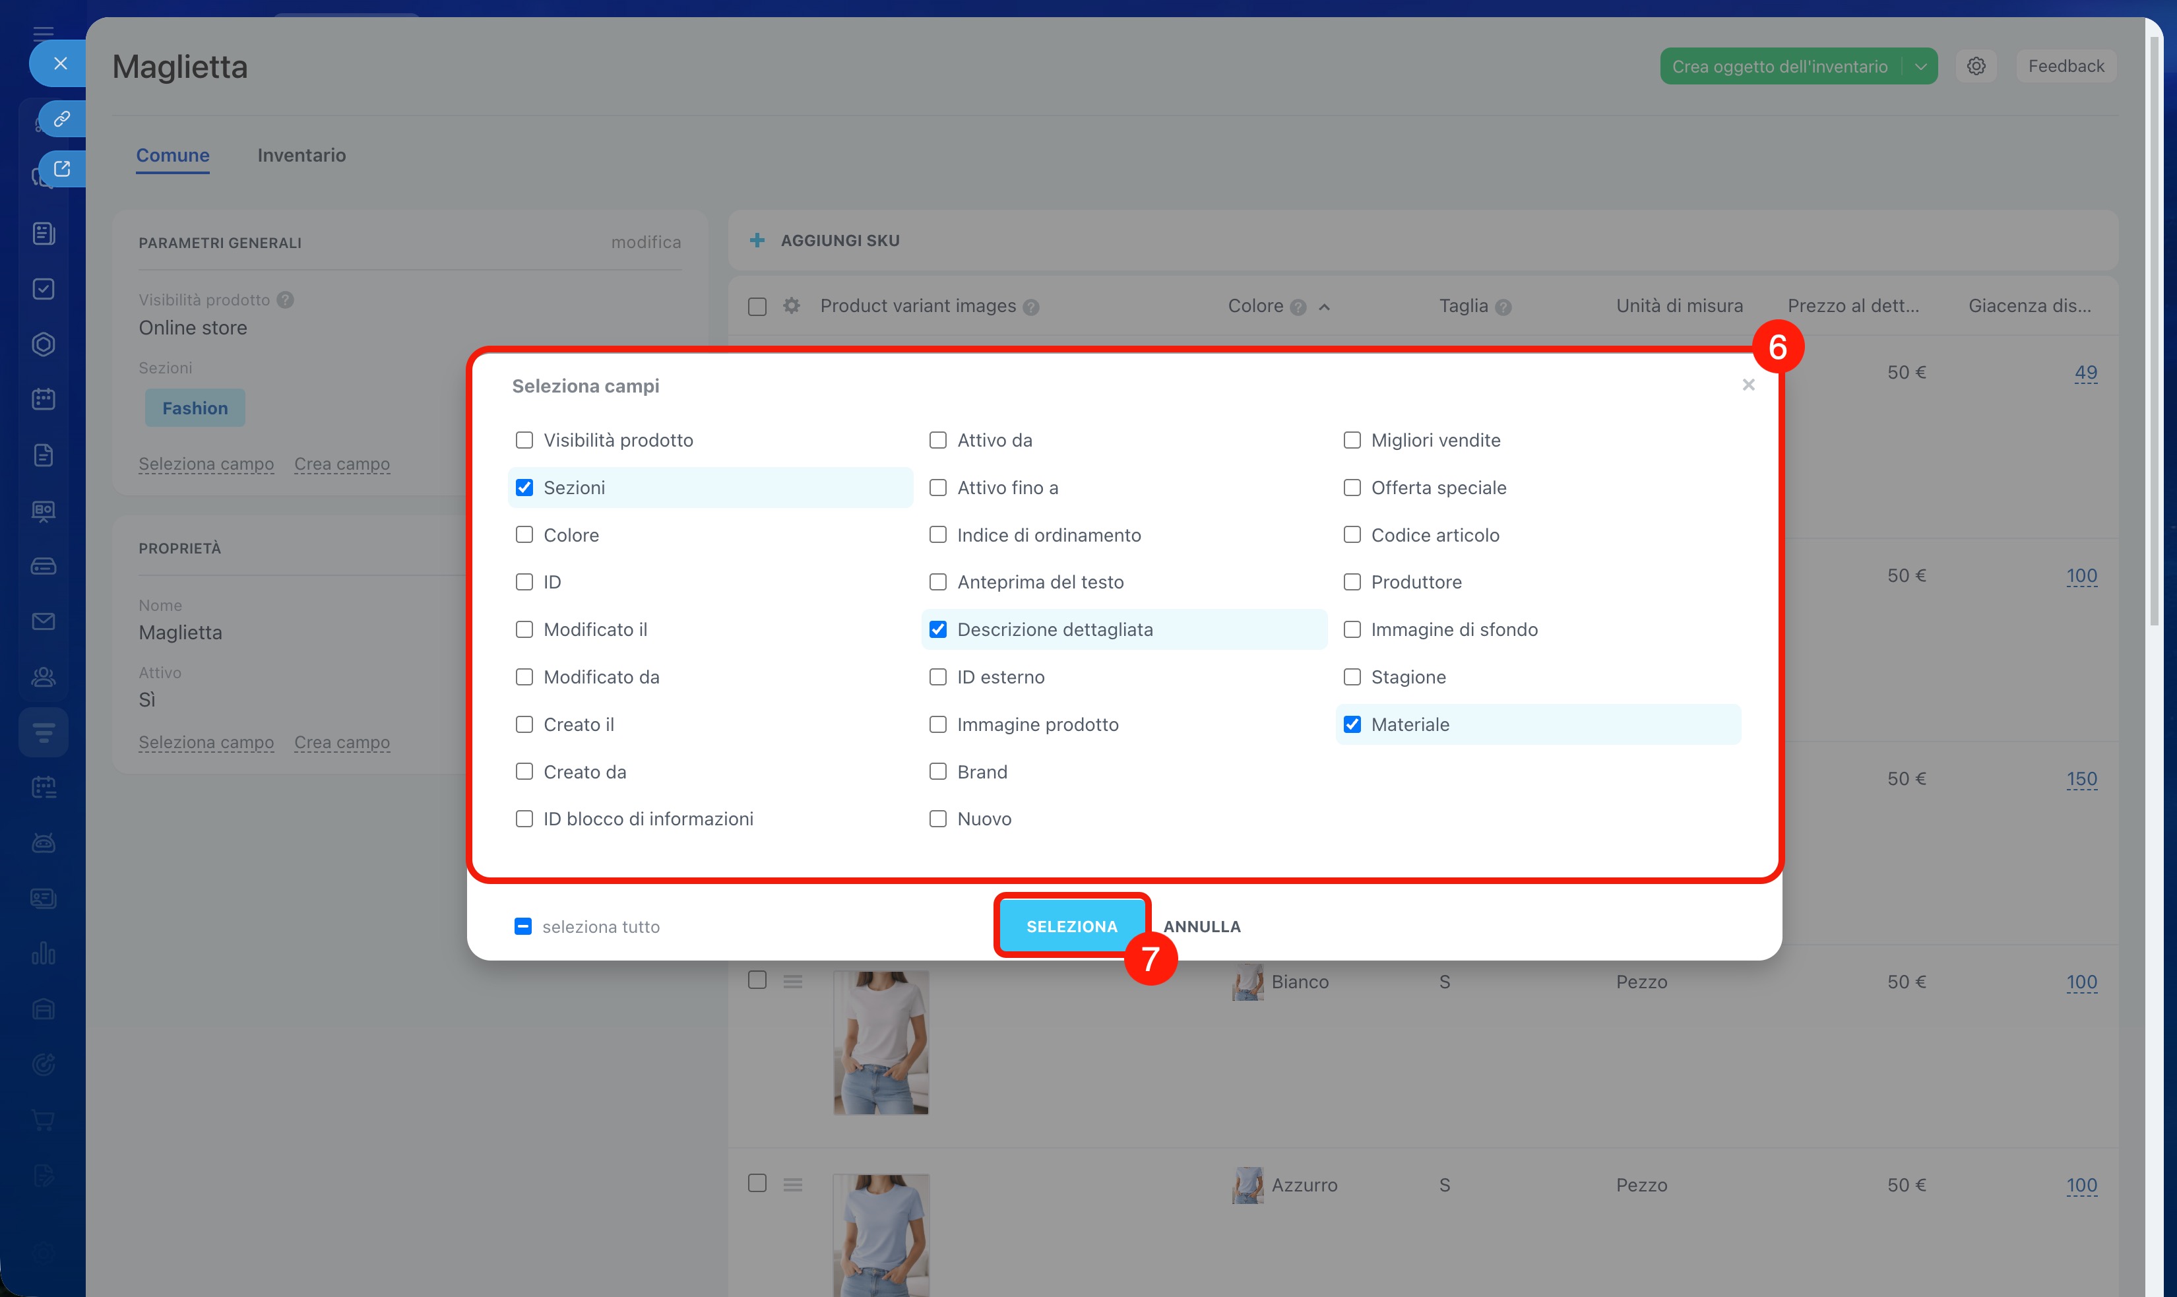Click the Giacenza dis... column header
The height and width of the screenshot is (1297, 2177).
click(2029, 306)
